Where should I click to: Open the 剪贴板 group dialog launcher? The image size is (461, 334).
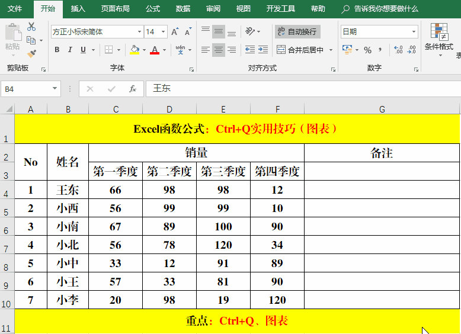point(43,70)
